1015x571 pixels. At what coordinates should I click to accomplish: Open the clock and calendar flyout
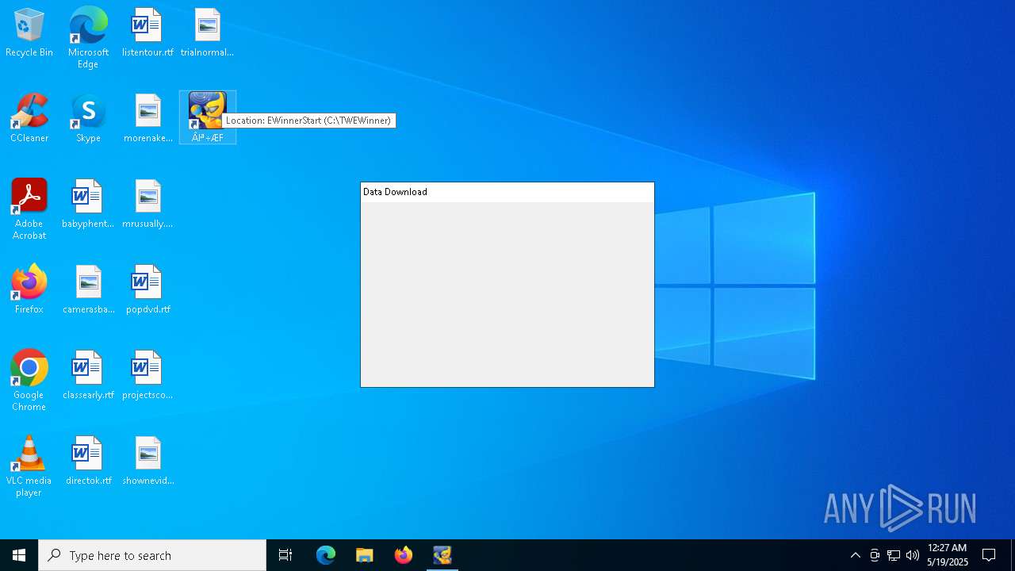948,555
